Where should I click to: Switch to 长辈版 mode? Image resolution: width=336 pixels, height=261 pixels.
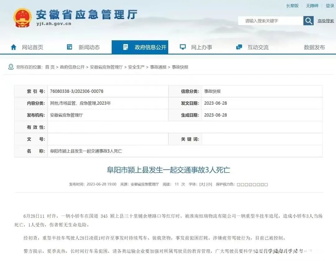[x=292, y=6]
